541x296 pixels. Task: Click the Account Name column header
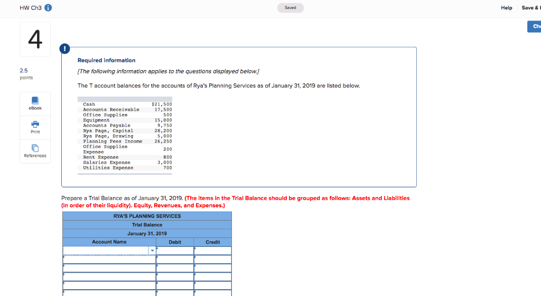click(109, 242)
